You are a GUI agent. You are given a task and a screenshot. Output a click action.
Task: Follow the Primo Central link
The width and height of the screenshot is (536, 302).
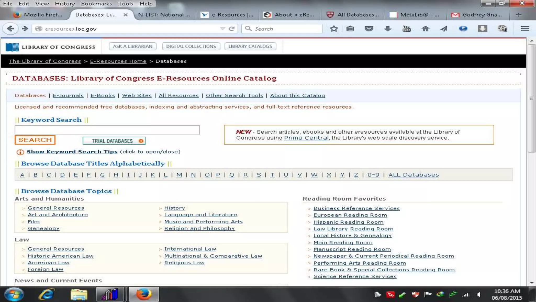(306, 138)
